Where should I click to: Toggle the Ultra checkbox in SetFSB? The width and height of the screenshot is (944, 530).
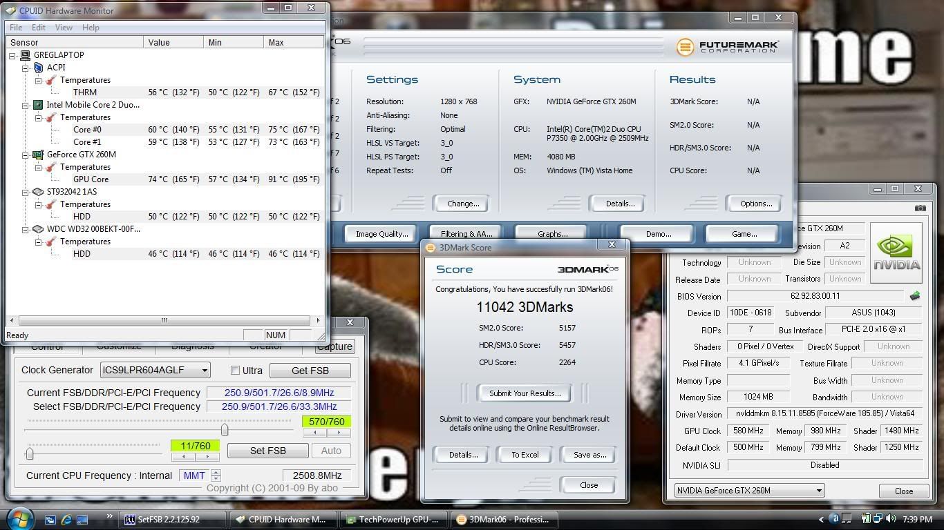tap(235, 371)
